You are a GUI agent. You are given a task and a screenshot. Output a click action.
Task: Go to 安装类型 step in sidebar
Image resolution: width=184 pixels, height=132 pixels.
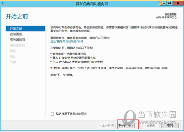(x=16, y=34)
